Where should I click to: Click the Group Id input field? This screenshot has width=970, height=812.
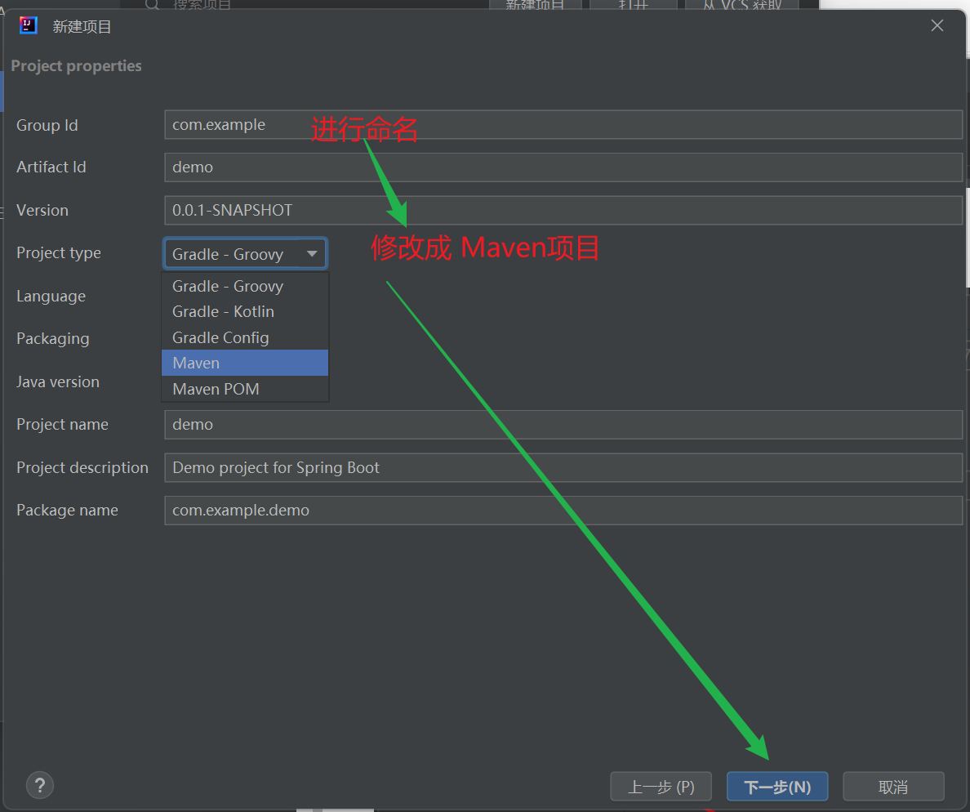tap(563, 124)
